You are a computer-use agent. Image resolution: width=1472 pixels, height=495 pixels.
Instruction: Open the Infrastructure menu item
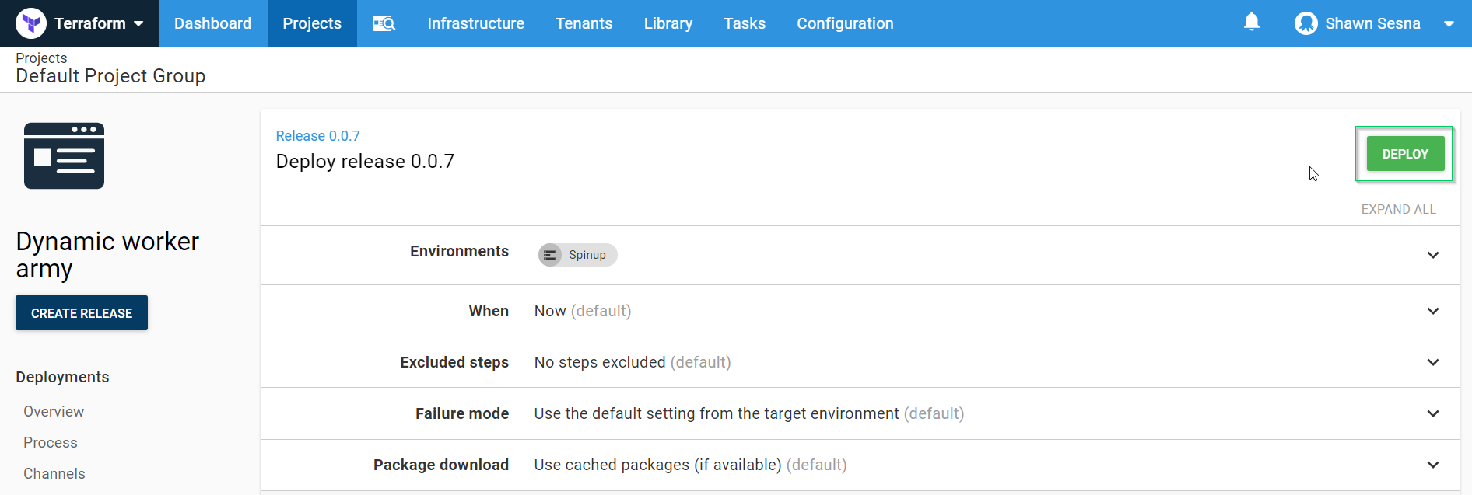(475, 23)
